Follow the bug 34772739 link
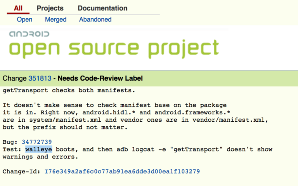Screen dimensions: 298x186 (x=37, y=142)
